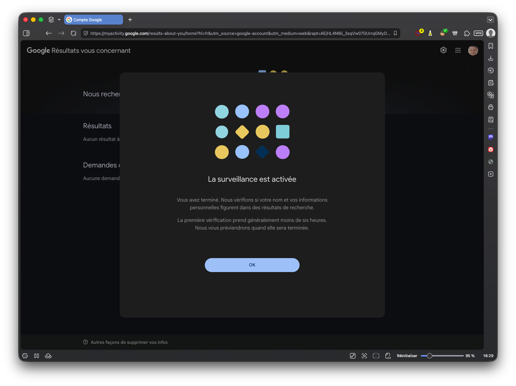Open Google apps grid launcher
Screen dimensions: 516x386
click(x=458, y=50)
